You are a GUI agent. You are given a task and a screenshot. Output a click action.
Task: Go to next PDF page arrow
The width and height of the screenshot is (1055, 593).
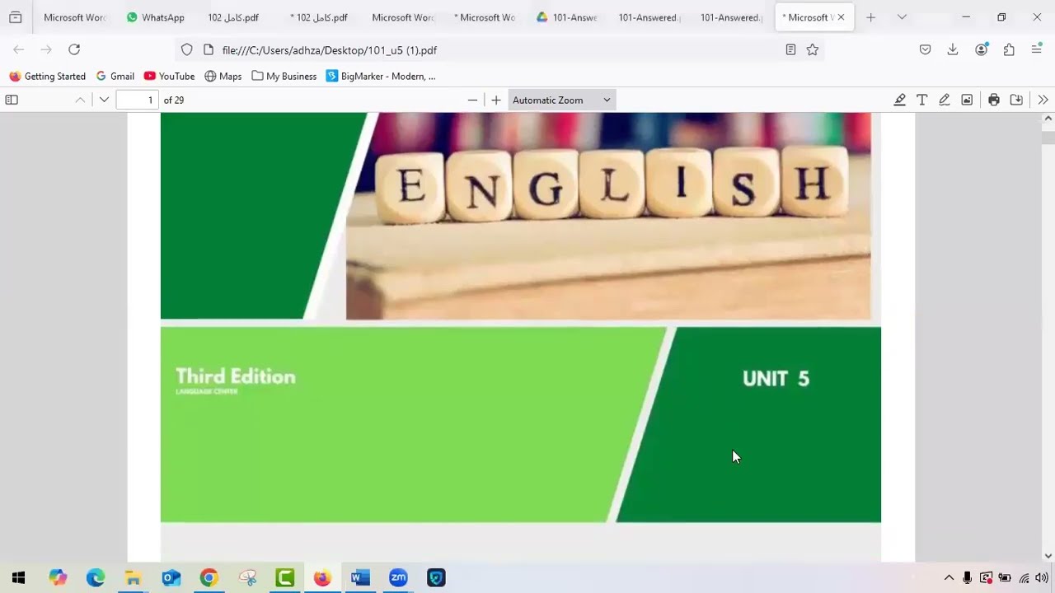coord(104,100)
